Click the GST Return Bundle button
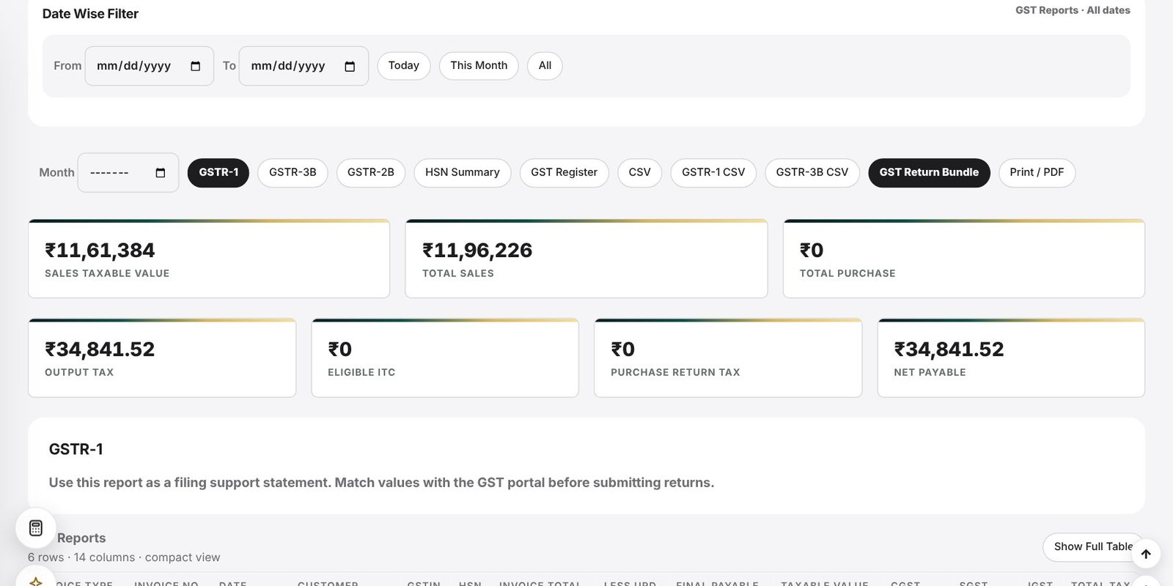 click(x=929, y=173)
